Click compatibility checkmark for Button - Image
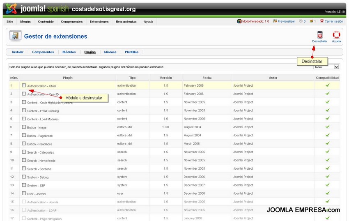The image size is (349, 221). (327, 127)
